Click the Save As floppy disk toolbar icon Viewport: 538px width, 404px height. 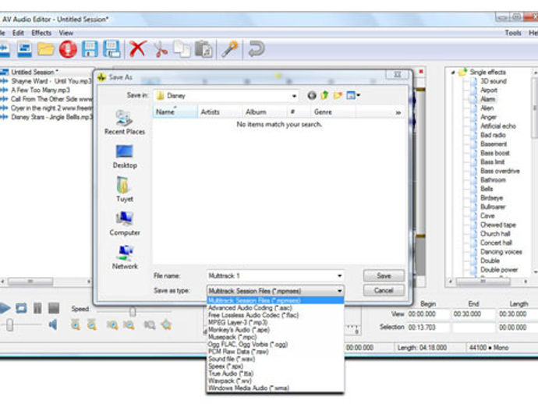pyautogui.click(x=111, y=49)
